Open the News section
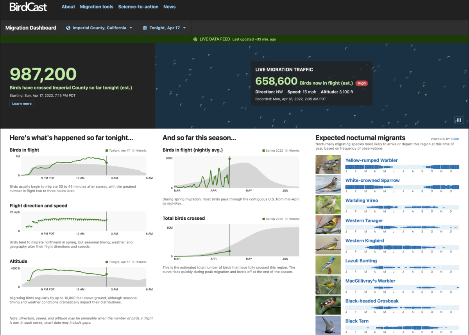This screenshot has width=469, height=335. pos(169,7)
